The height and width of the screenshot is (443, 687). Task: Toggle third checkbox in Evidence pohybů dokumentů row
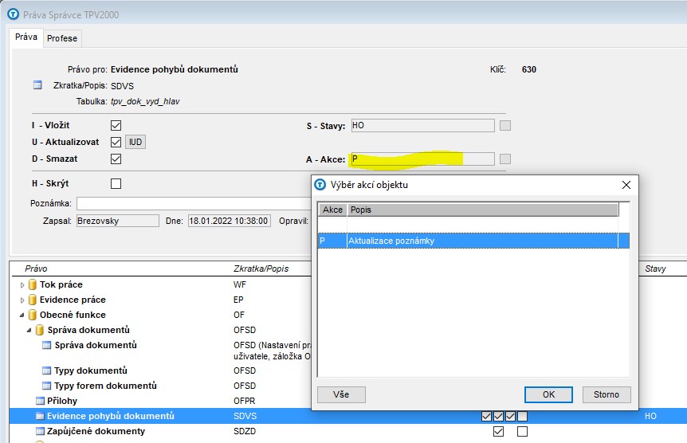tap(510, 416)
